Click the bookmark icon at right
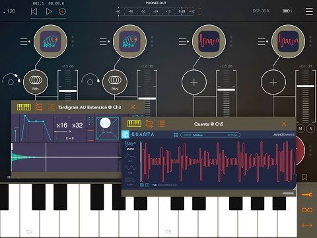The width and height of the screenshot is (317, 238). 304,177
